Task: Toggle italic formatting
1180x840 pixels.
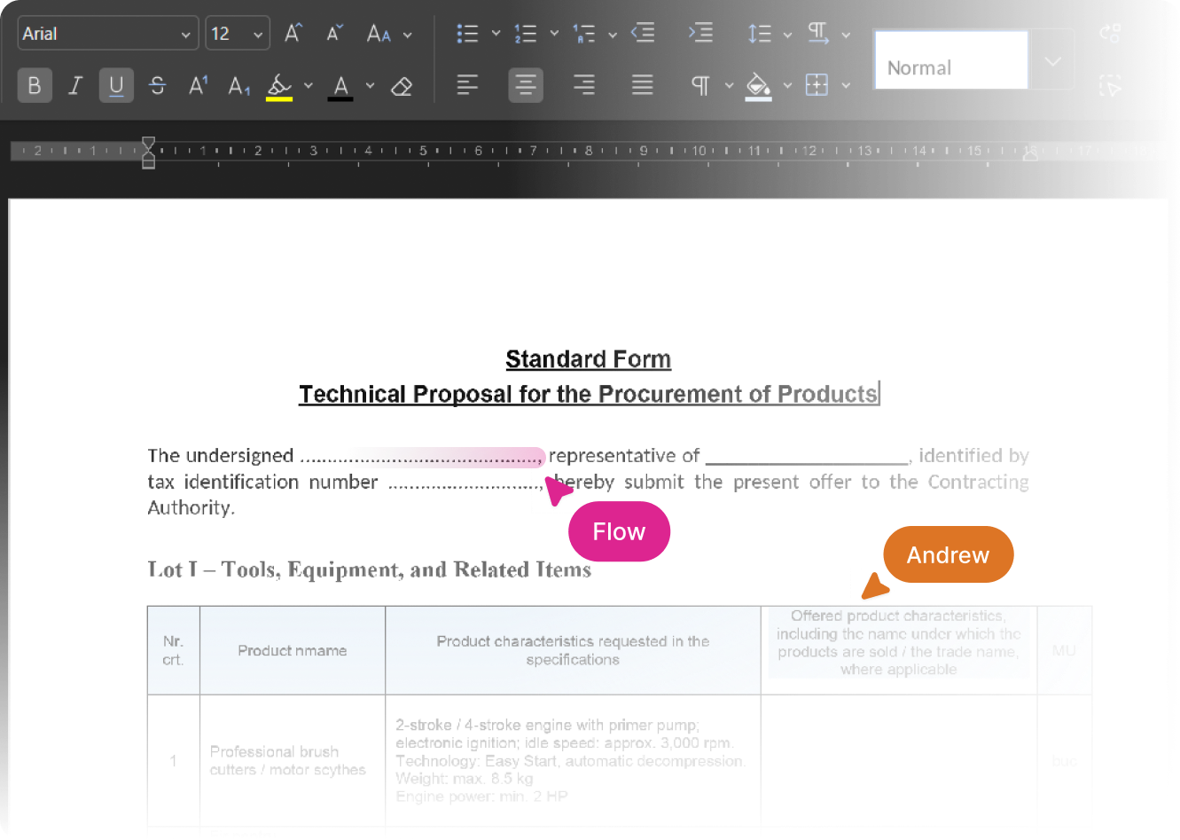Action: [75, 86]
